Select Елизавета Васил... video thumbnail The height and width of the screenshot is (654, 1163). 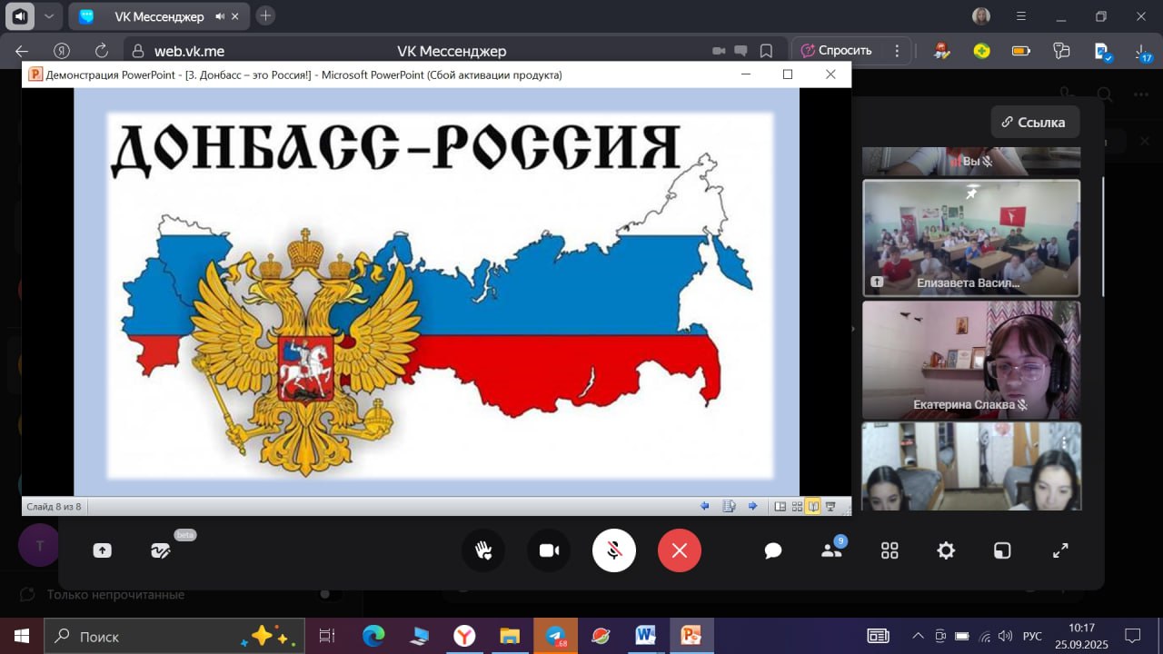pos(971,238)
